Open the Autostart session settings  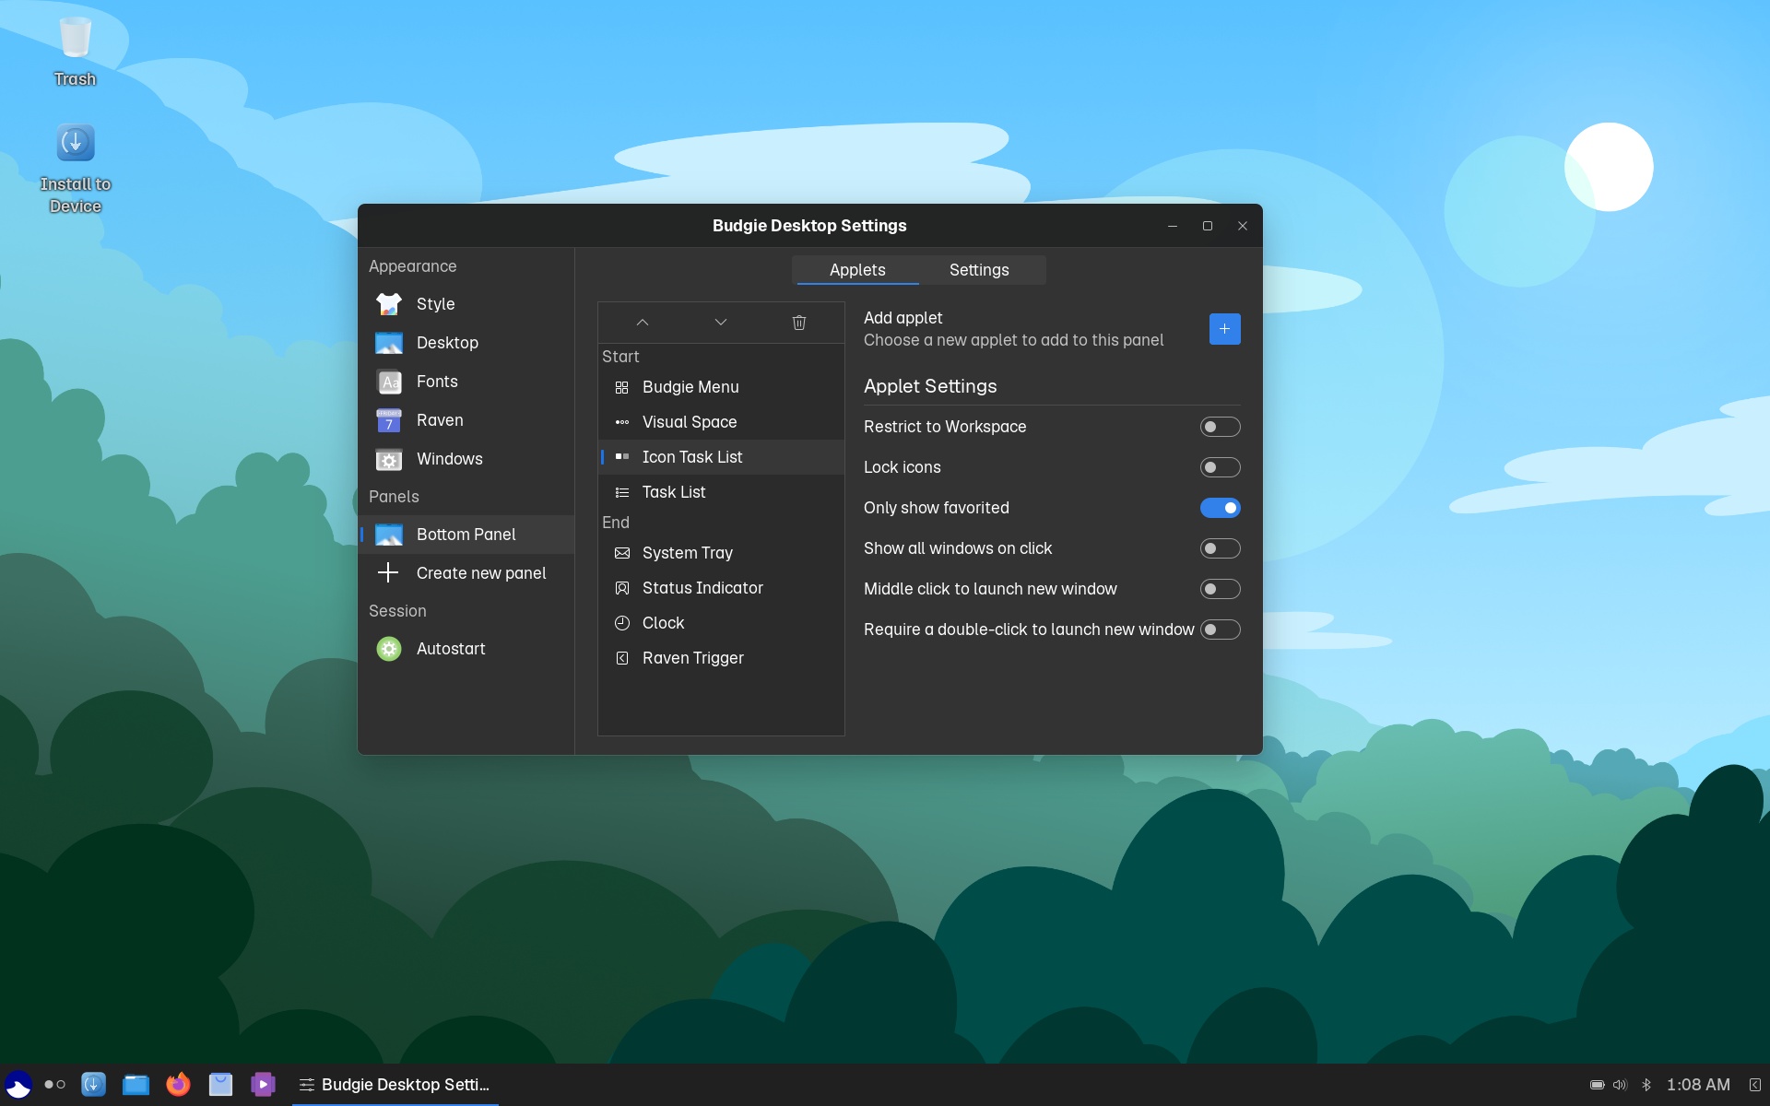(450, 649)
